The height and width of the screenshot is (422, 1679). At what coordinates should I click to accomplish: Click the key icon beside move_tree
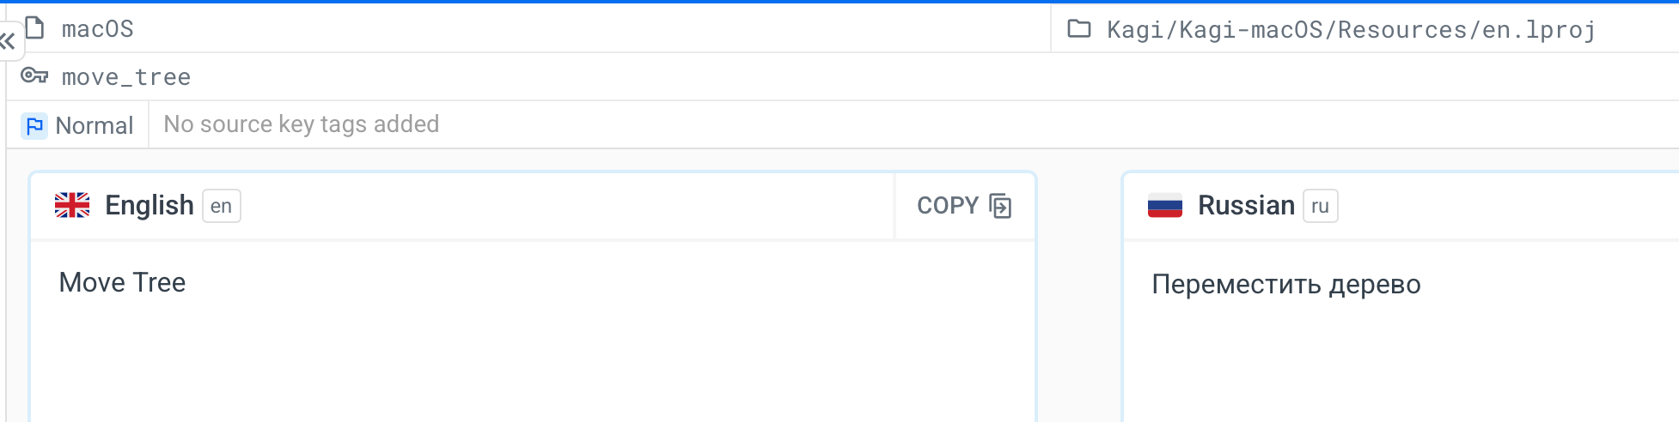click(34, 75)
